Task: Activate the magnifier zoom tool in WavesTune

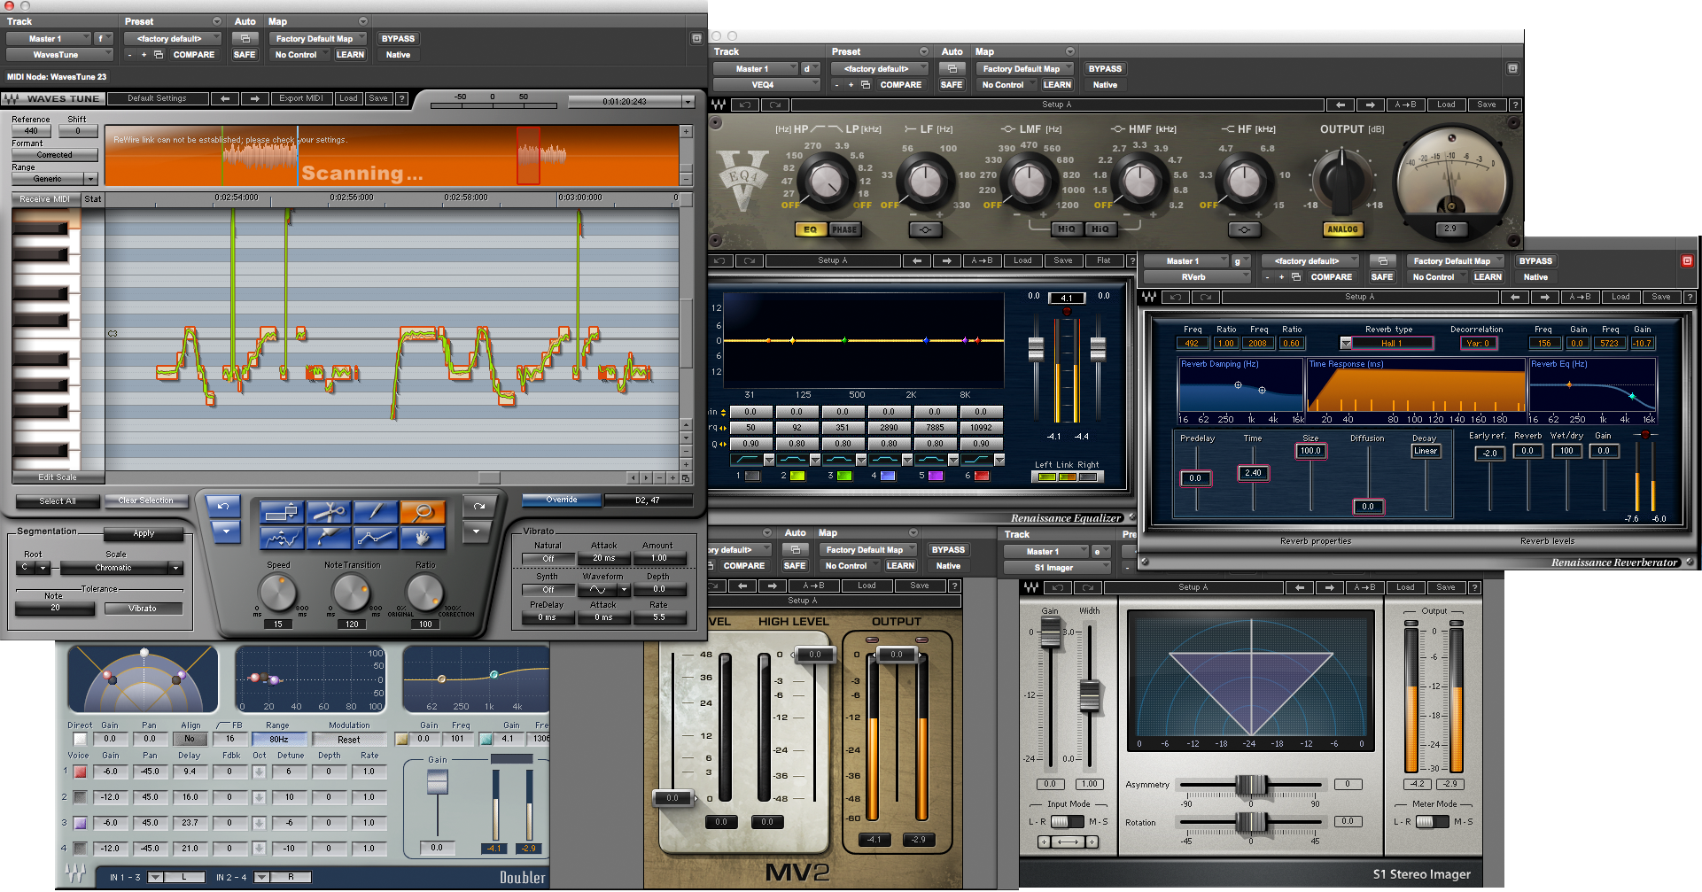Action: tap(423, 514)
